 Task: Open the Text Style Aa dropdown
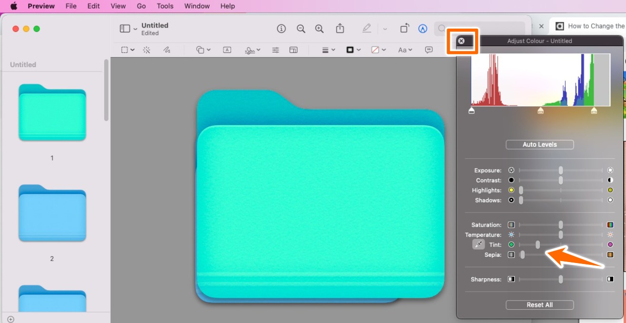tap(405, 50)
